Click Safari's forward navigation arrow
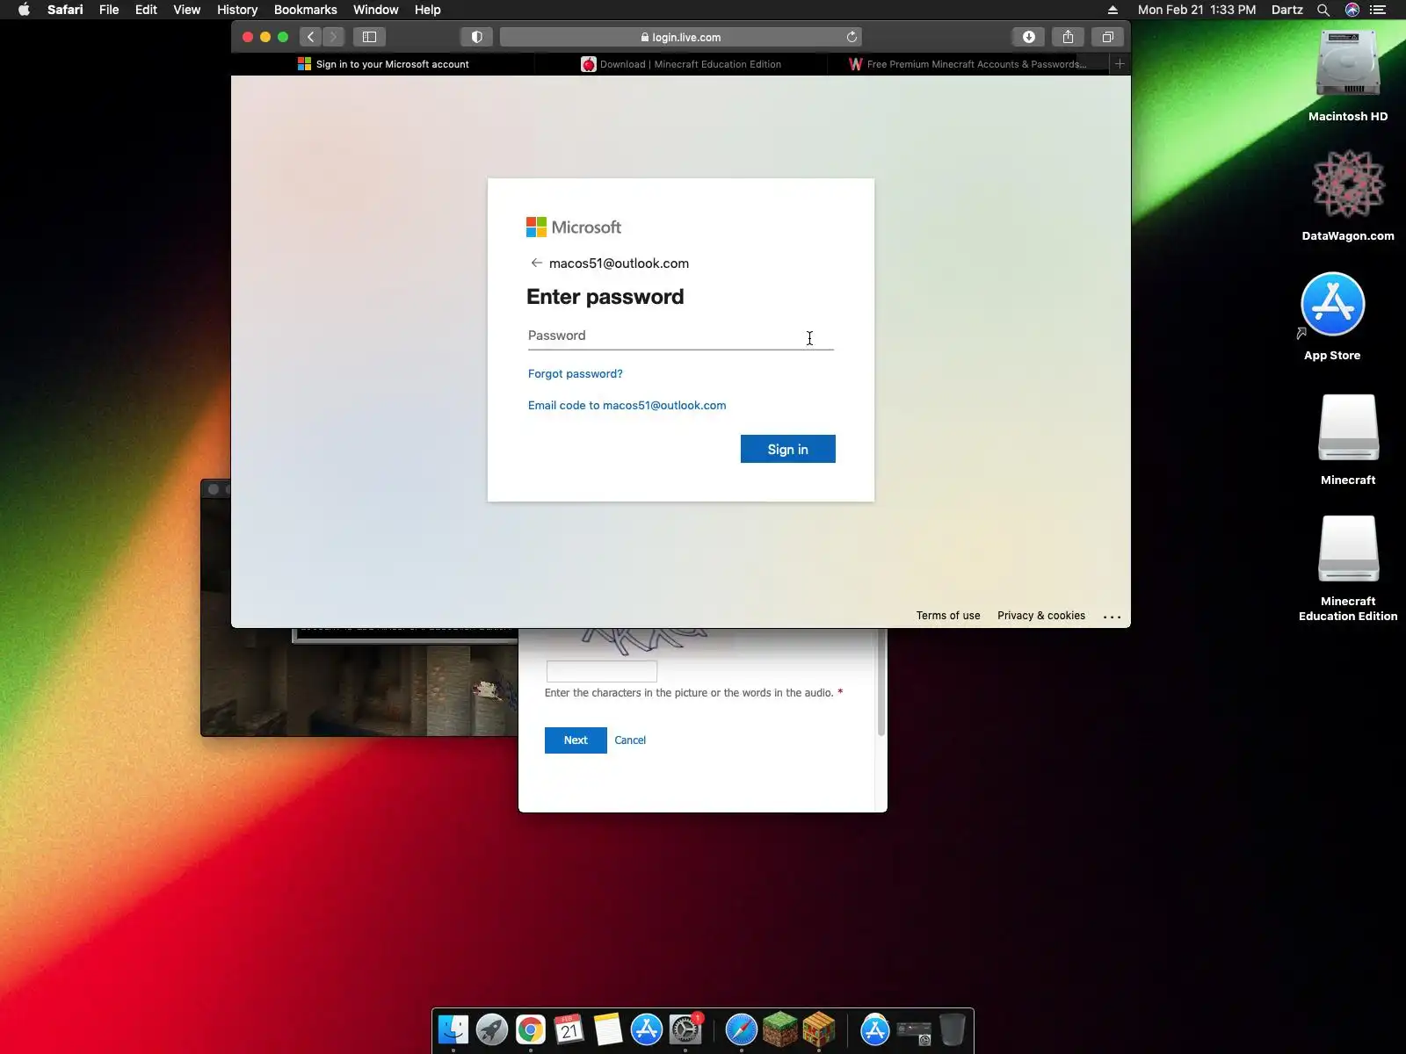The height and width of the screenshot is (1054, 1406). (x=333, y=37)
